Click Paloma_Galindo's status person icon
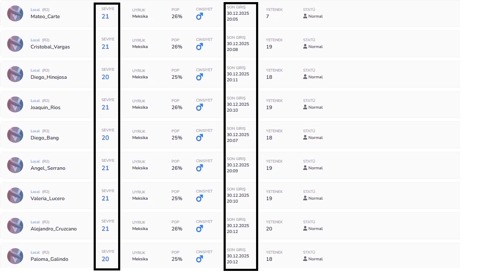The image size is (486, 273). click(x=305, y=258)
